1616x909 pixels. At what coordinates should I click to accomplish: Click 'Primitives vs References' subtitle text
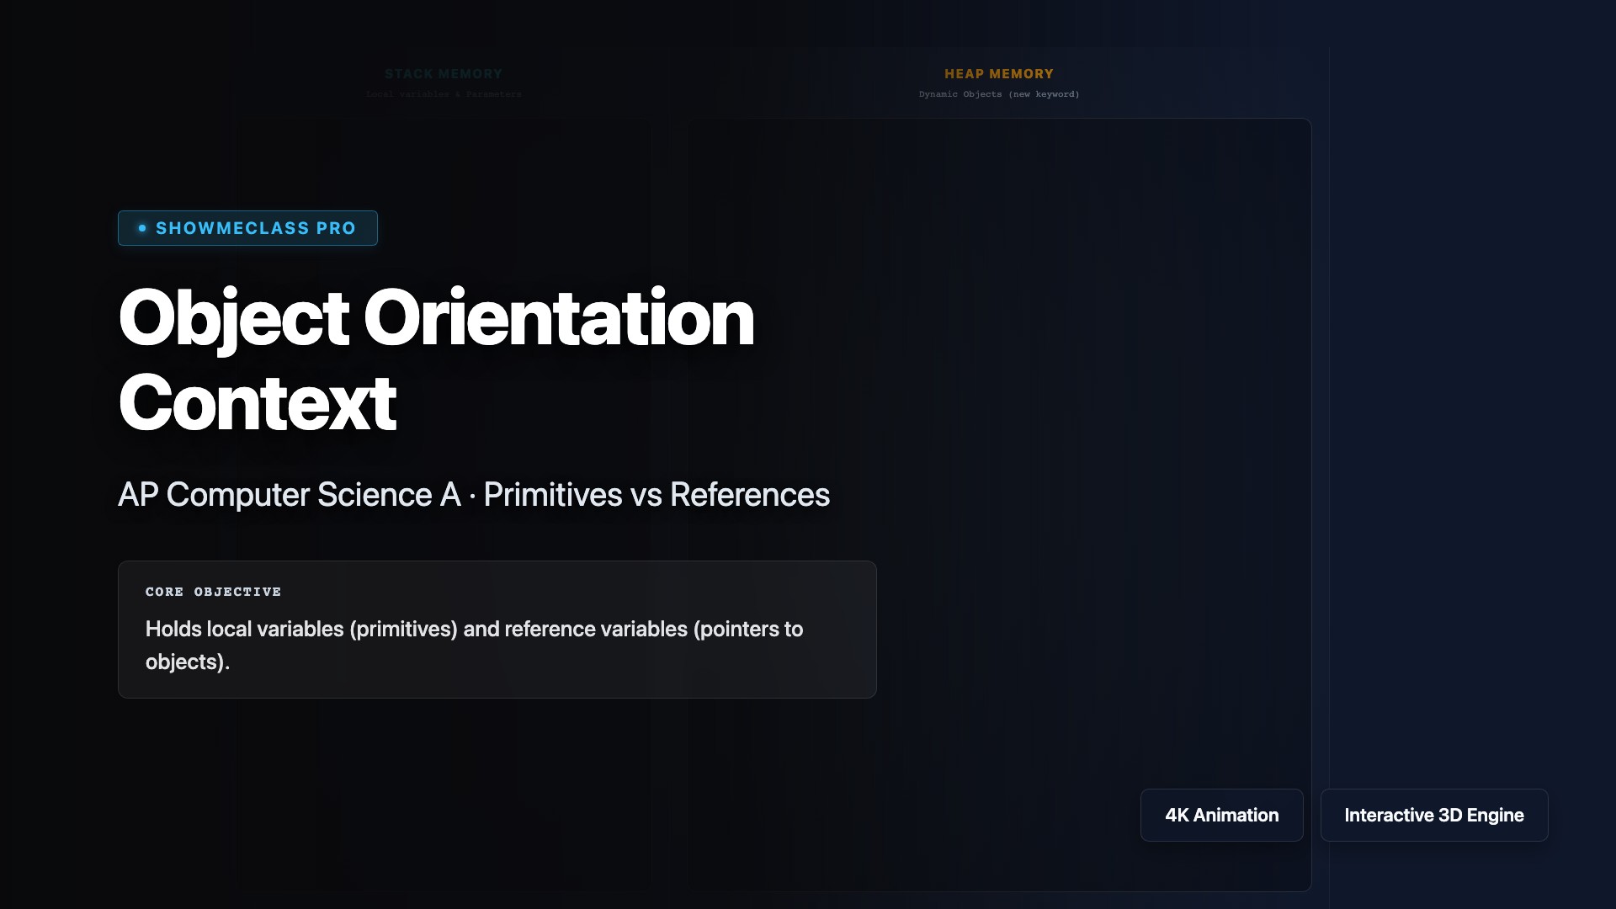[656, 495]
